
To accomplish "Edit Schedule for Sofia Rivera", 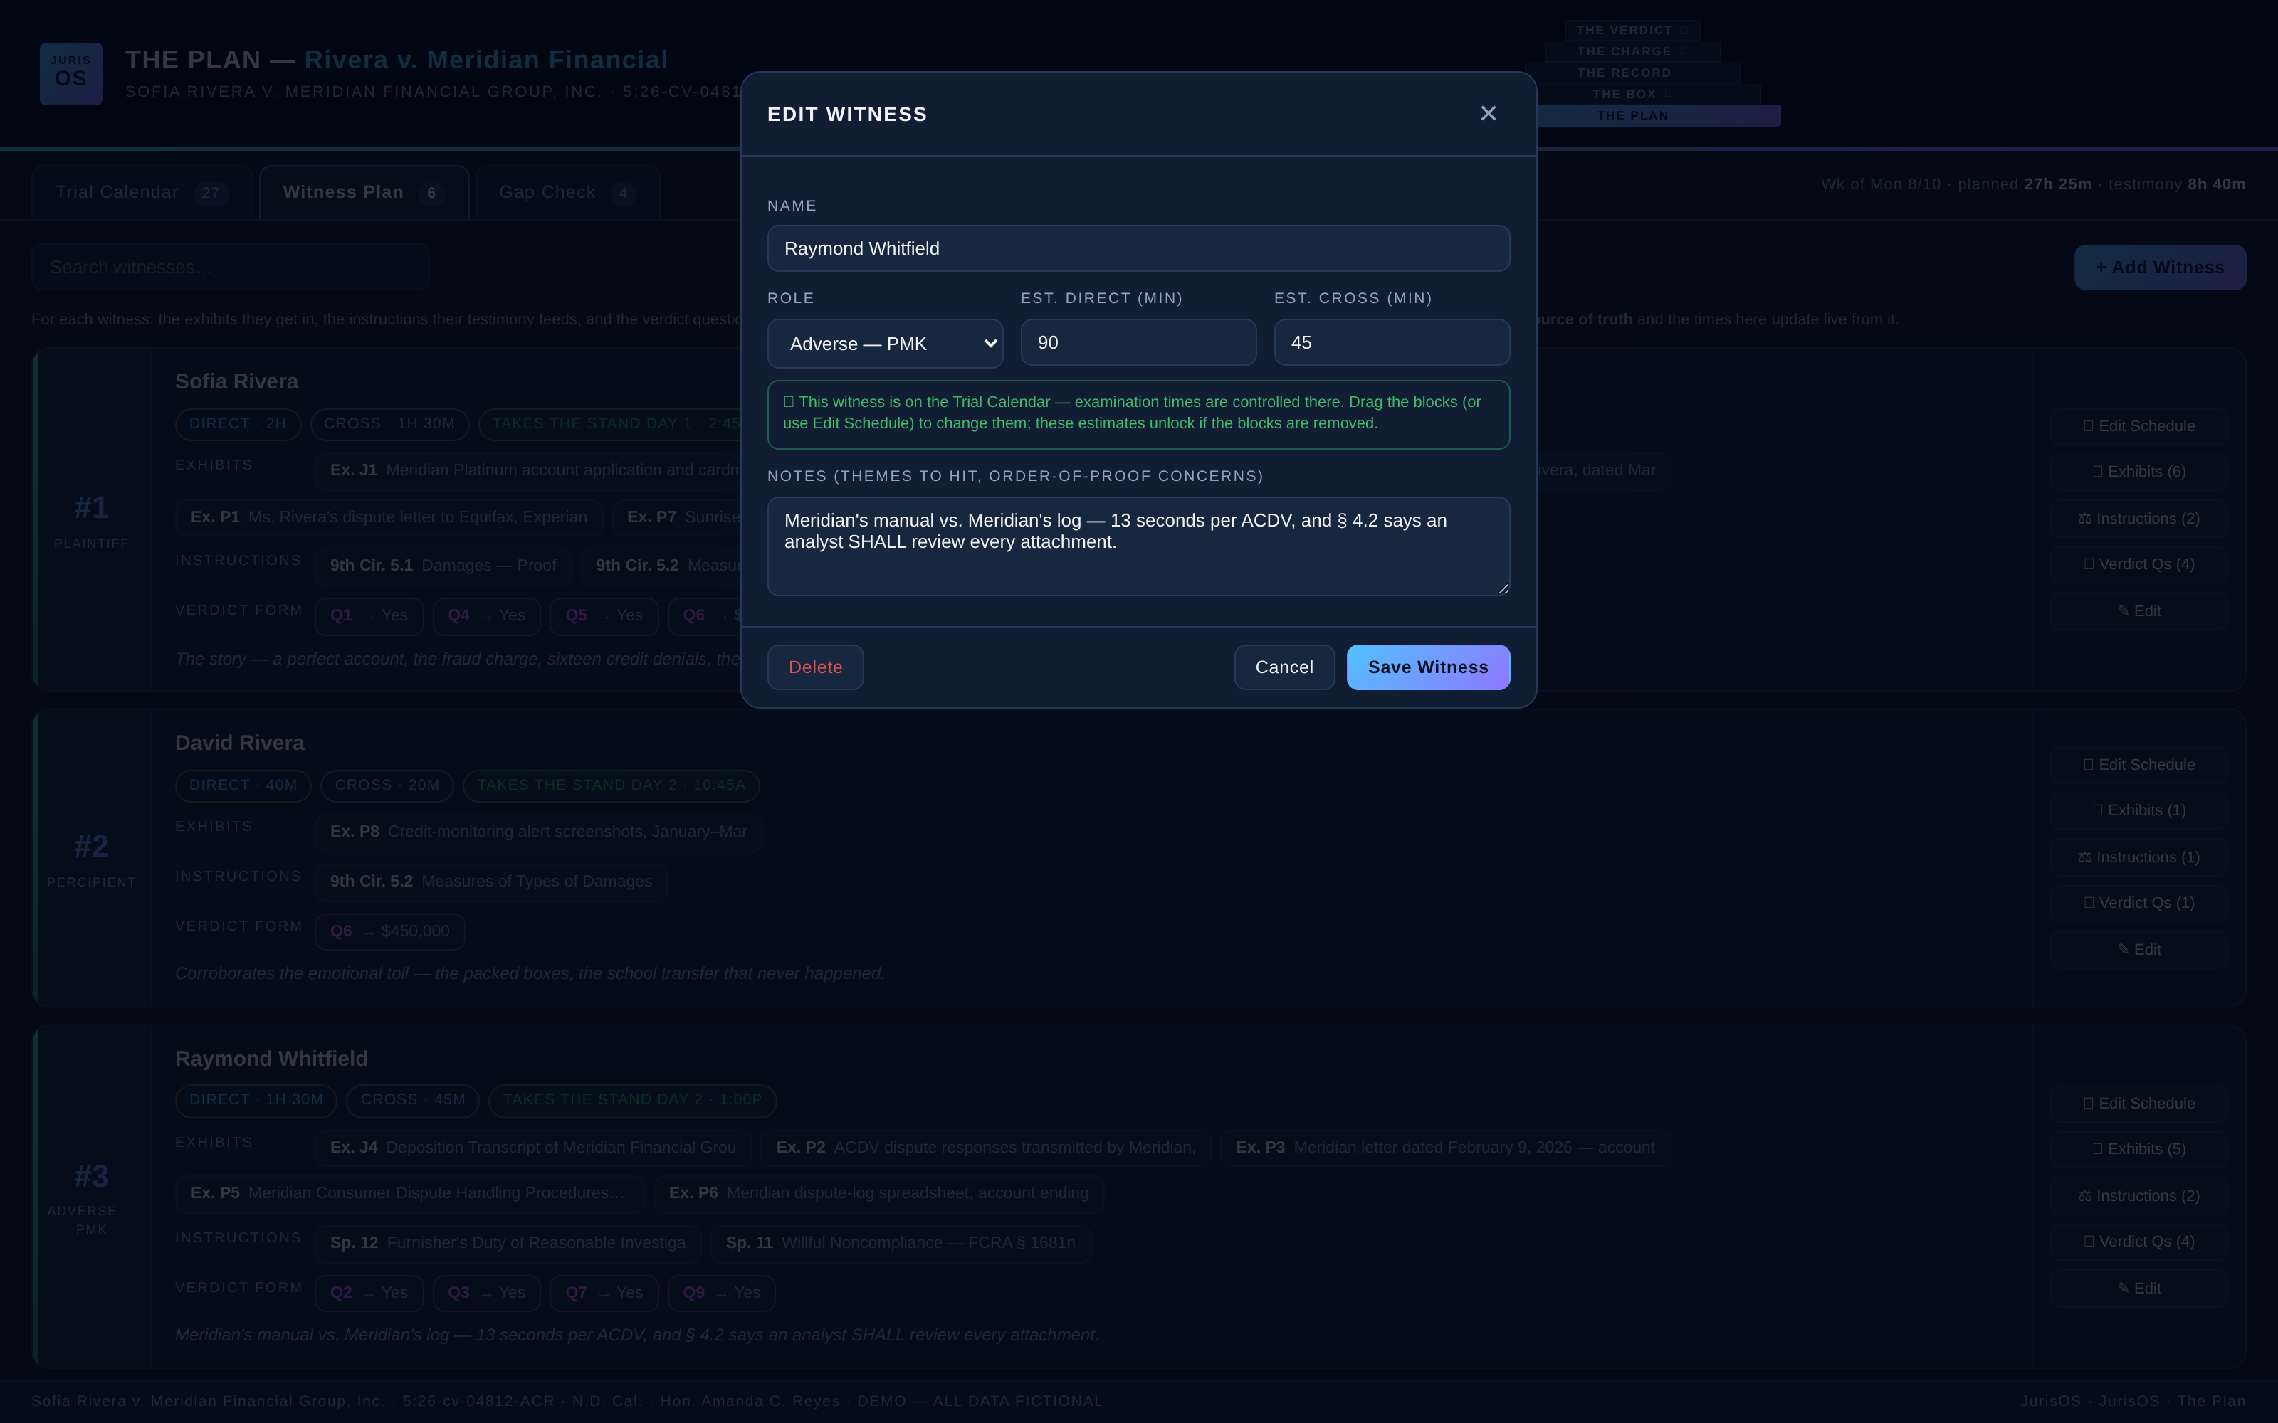I will [x=2138, y=426].
